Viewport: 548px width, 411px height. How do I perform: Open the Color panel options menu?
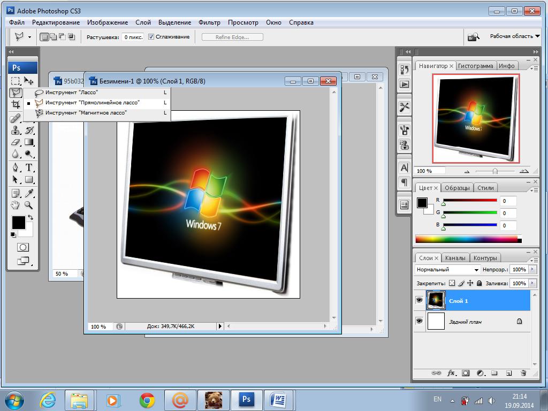(534, 190)
